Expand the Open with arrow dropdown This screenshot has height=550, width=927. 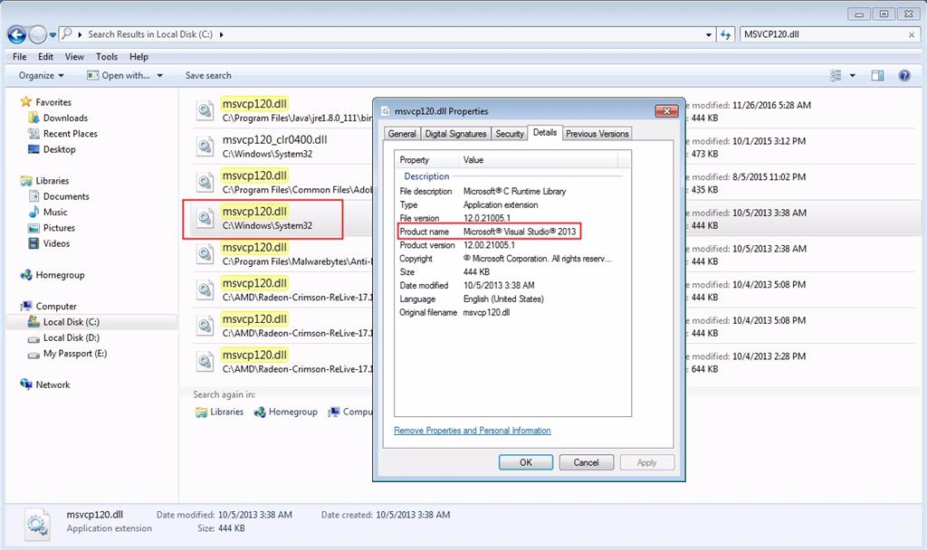[x=159, y=76]
